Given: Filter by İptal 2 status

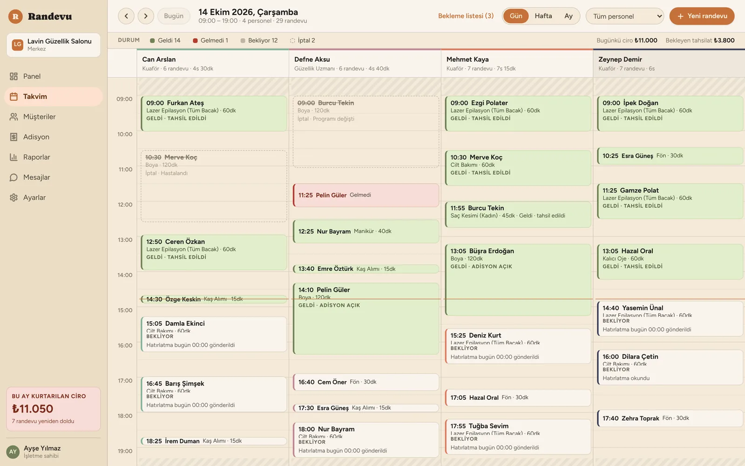Looking at the screenshot, I should coord(303,41).
